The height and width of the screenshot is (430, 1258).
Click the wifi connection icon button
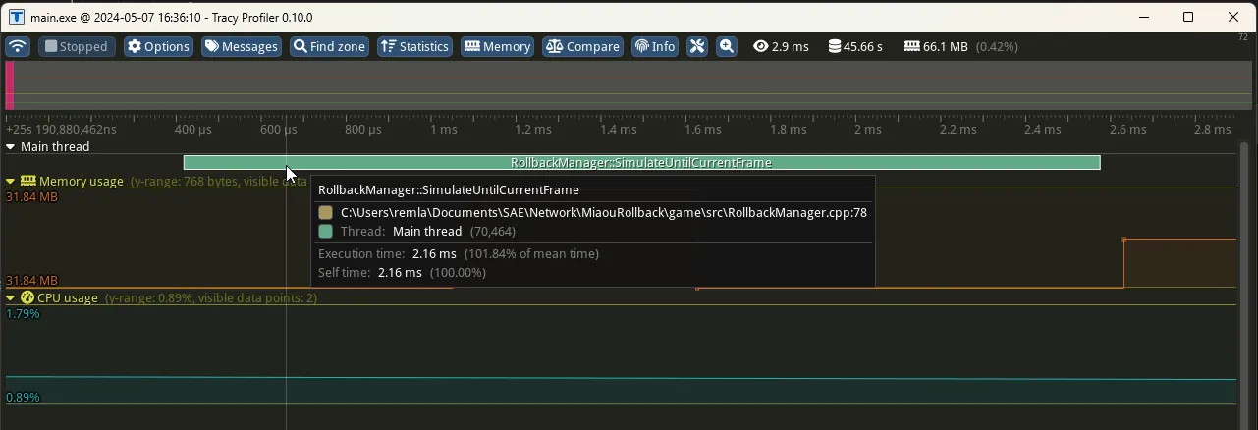[x=18, y=47]
